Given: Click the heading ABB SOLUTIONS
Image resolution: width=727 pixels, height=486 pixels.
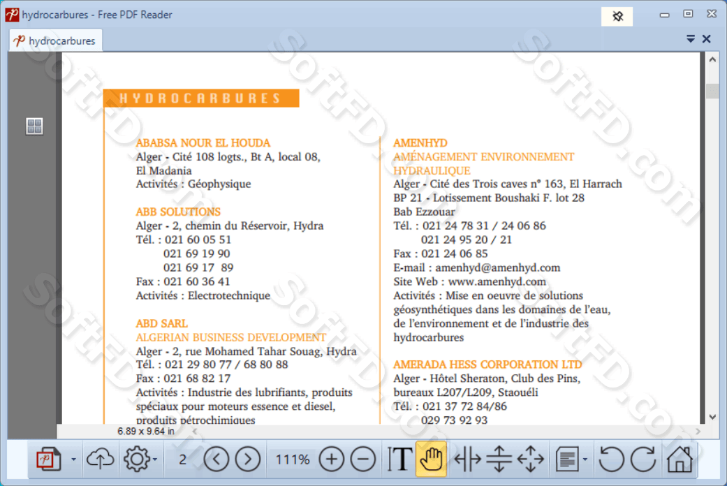Looking at the screenshot, I should (x=178, y=212).
